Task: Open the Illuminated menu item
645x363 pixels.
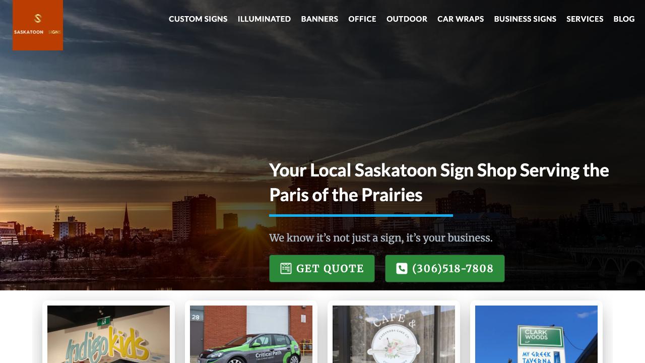Action: tap(264, 19)
